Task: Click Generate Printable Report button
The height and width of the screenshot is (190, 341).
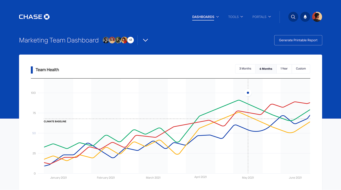Action: coord(298,40)
